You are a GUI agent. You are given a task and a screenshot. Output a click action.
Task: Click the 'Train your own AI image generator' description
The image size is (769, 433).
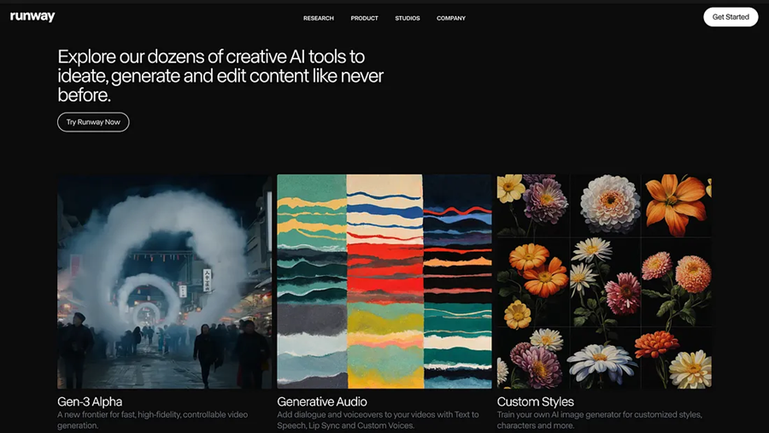tap(599, 419)
